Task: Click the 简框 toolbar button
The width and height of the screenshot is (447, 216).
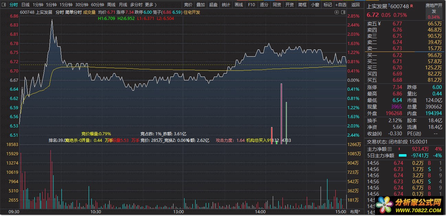Action: tap(302, 5)
